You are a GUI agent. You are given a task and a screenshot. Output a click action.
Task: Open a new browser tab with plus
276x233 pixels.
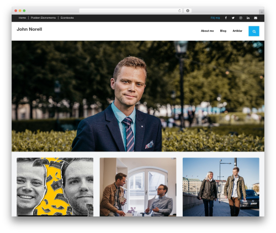click(262, 12)
